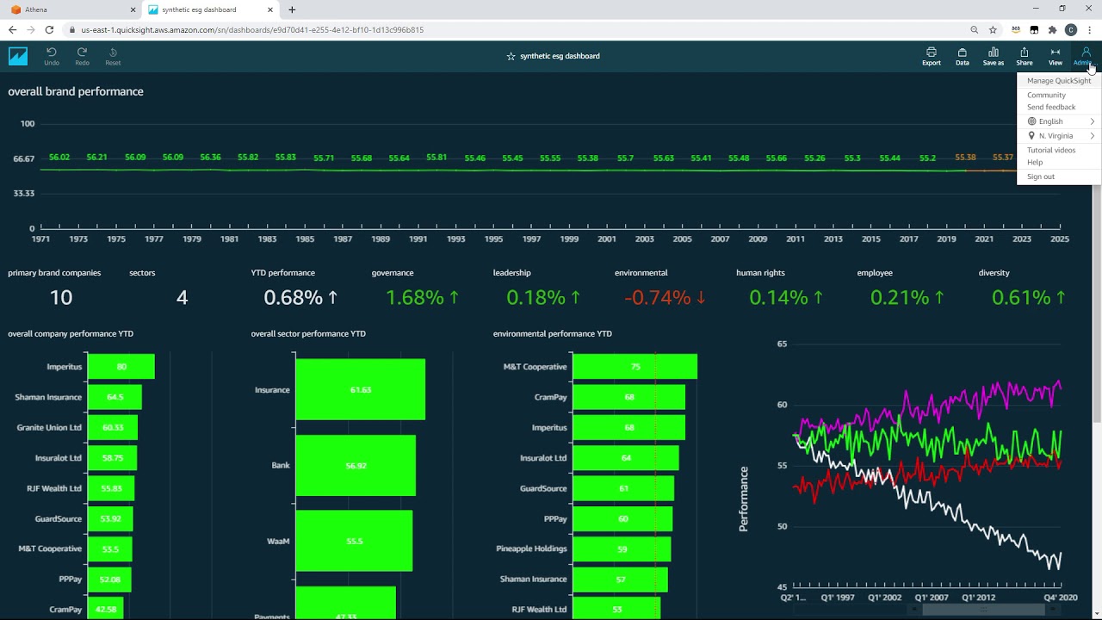Open the Data toolbar icon

963,56
